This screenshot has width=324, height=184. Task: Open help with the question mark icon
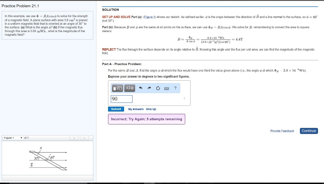[175, 88]
